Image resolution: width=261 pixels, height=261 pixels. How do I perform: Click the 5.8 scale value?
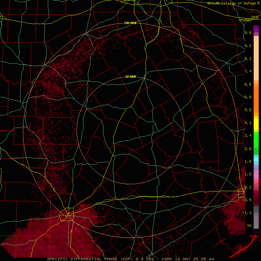click(x=248, y=97)
